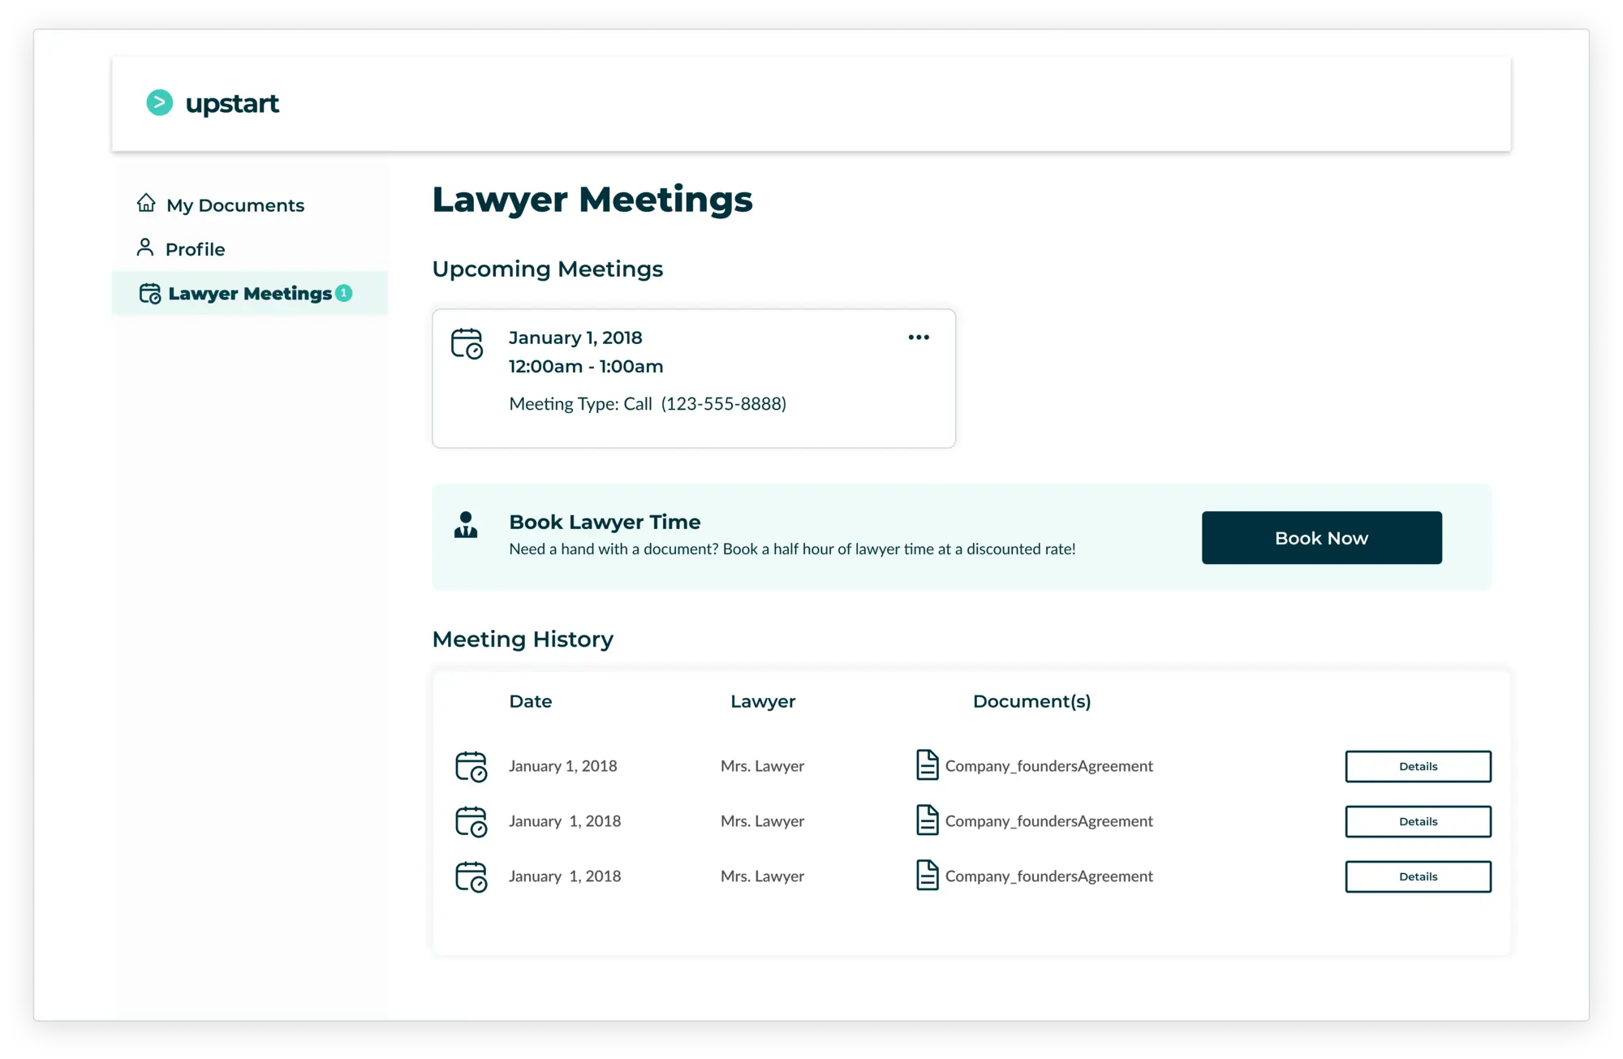Click the calendar icon in upcoming meeting card
The width and height of the screenshot is (1623, 1059).
467,344
